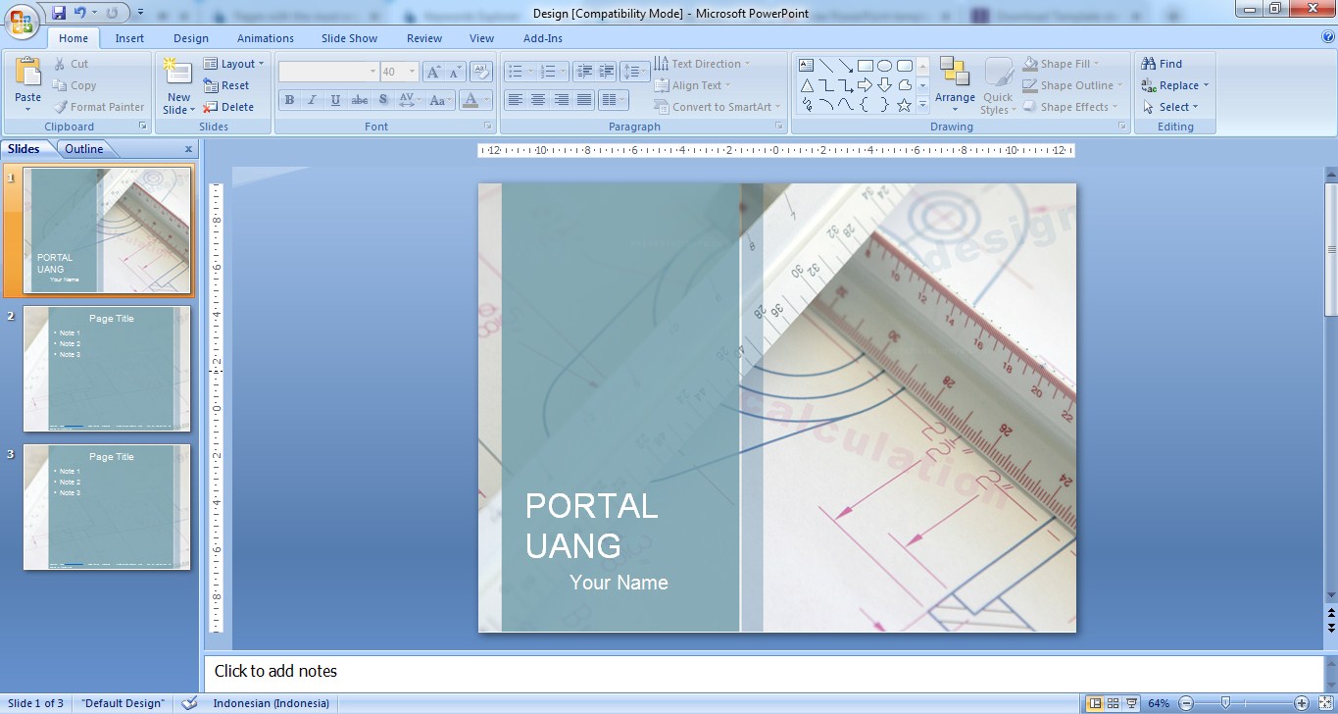
Task: Start slide show from status bar
Action: pos(1129,703)
